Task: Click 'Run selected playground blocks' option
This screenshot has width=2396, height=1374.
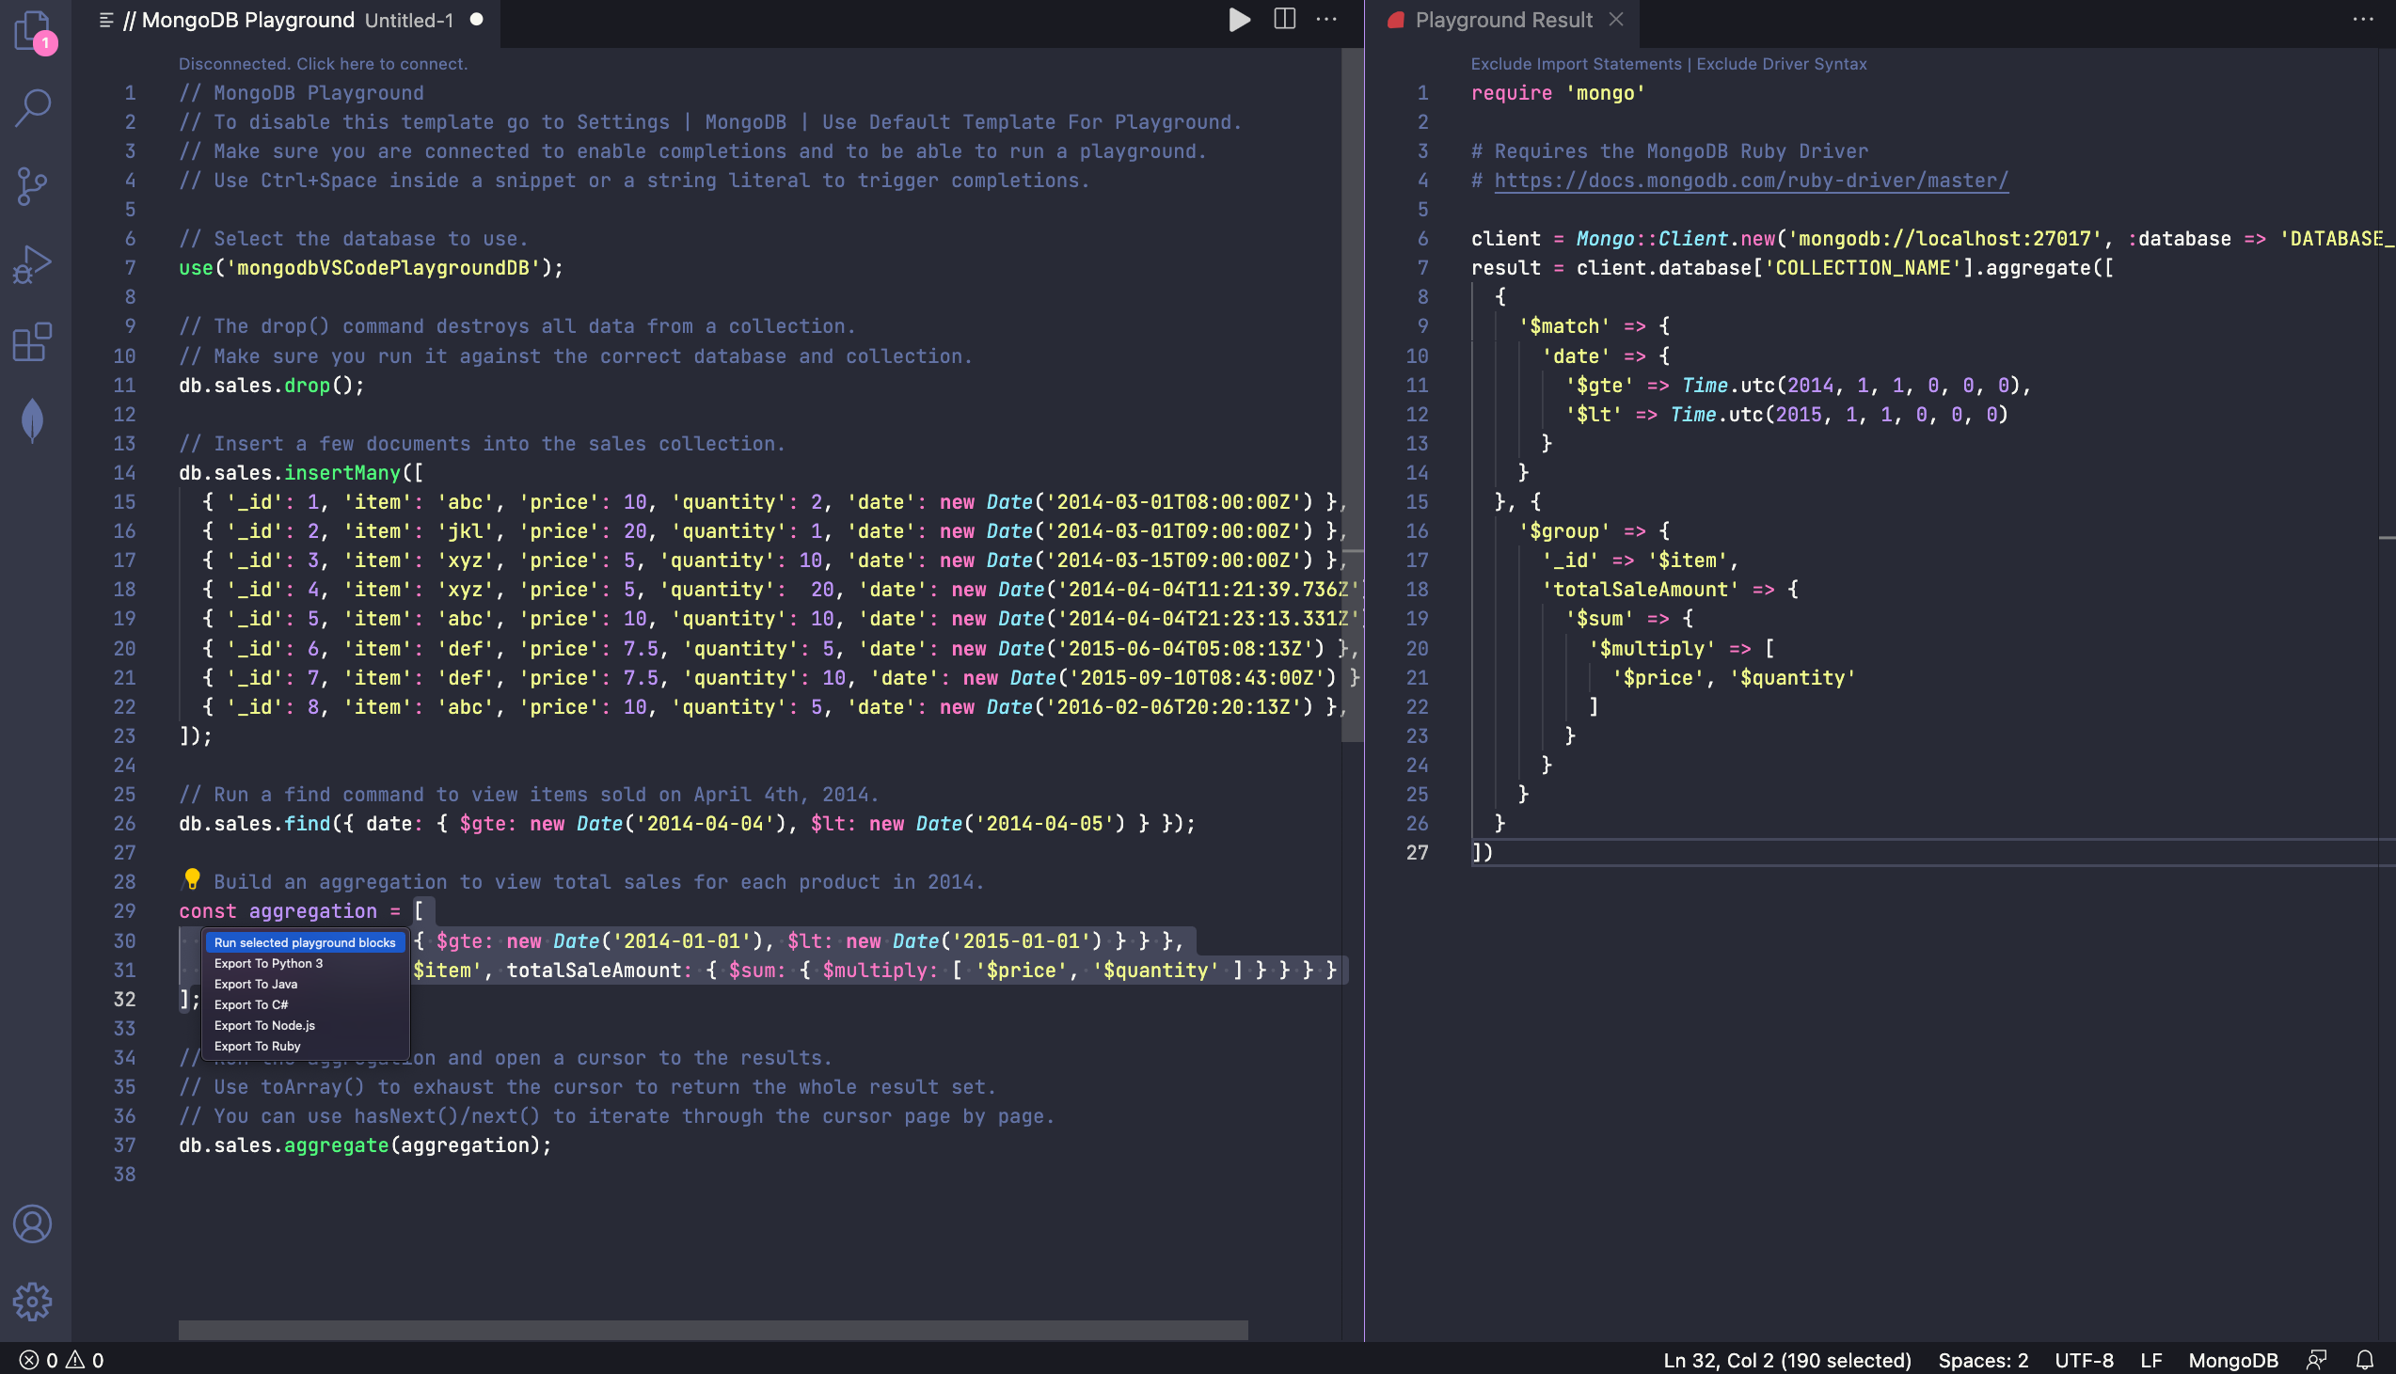Action: tap(303, 941)
